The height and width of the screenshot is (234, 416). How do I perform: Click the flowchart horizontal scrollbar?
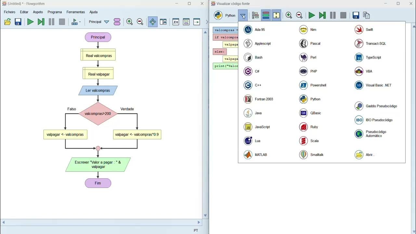pyautogui.click(x=101, y=222)
